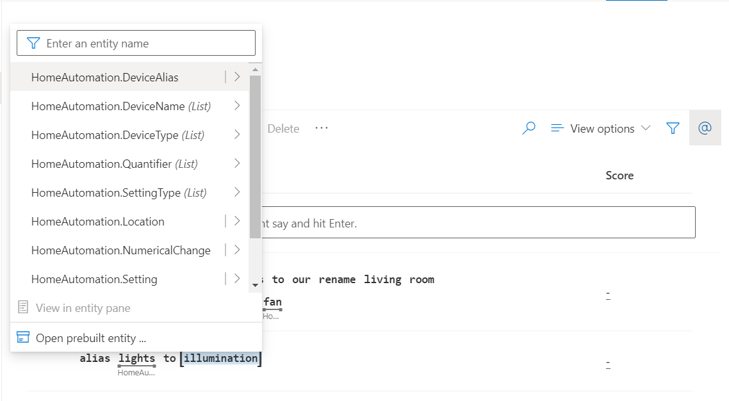Choose HomeAutomation.SettingType entity
This screenshot has height=401, width=729.
pos(119,193)
